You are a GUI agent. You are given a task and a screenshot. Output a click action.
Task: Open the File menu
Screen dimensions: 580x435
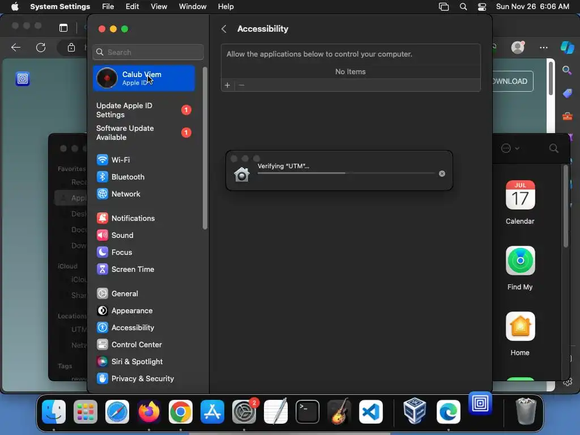click(108, 7)
